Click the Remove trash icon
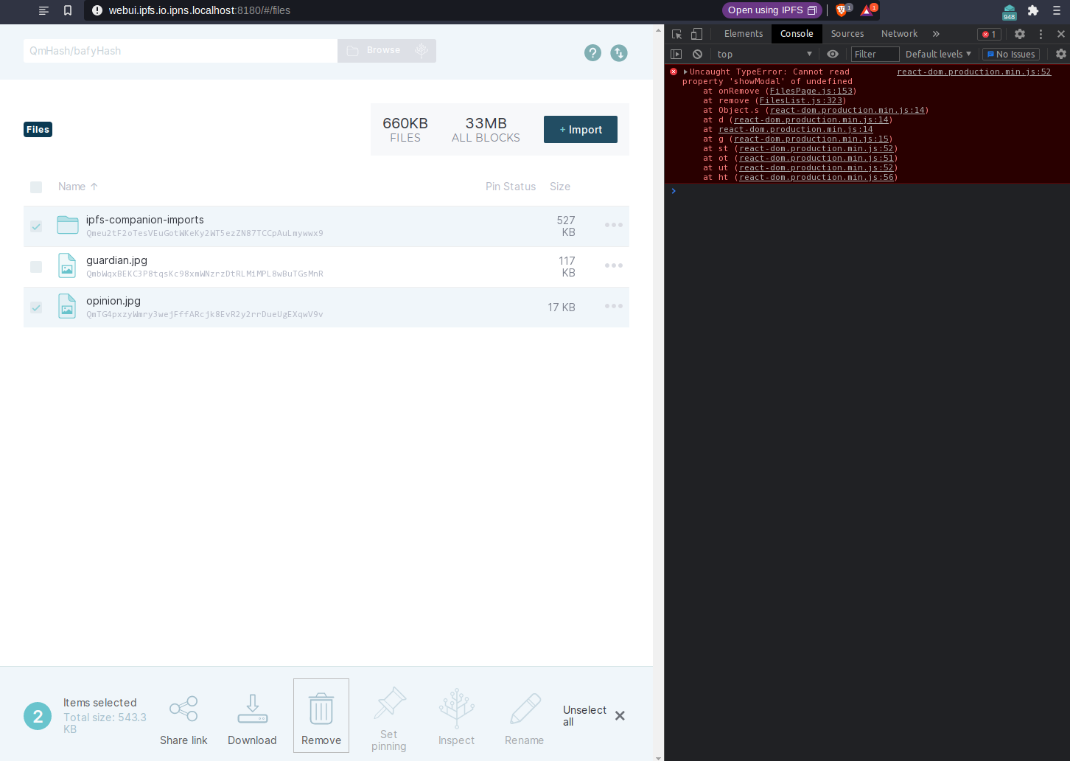 coord(321,706)
